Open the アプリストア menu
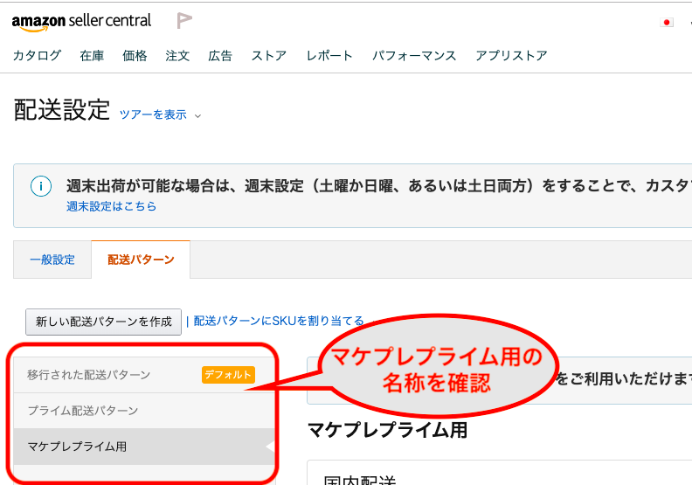692x485 pixels. tap(511, 56)
